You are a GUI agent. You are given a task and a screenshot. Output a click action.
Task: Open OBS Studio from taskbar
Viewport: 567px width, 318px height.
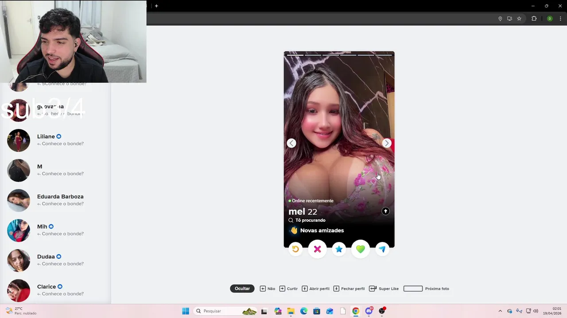382,311
